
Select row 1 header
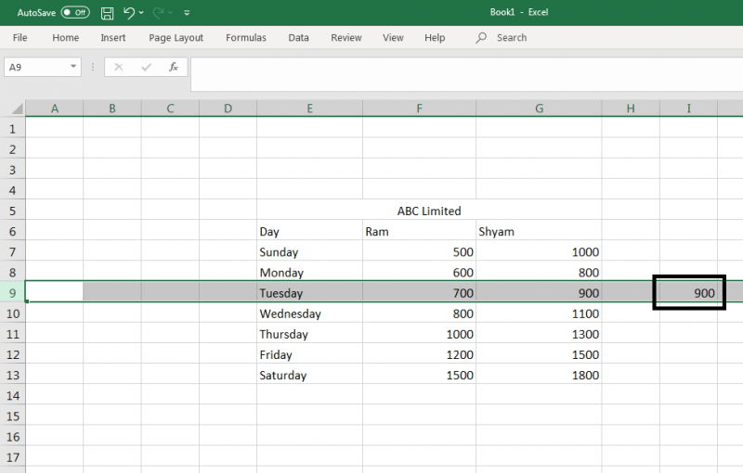click(13, 129)
